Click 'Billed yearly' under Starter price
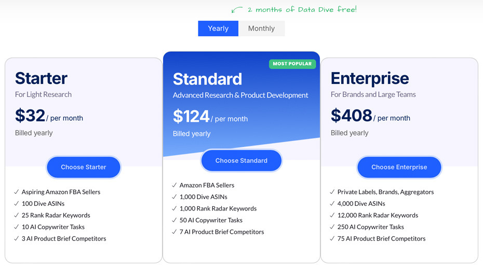Screen dimensions: 483x269 click(34, 133)
